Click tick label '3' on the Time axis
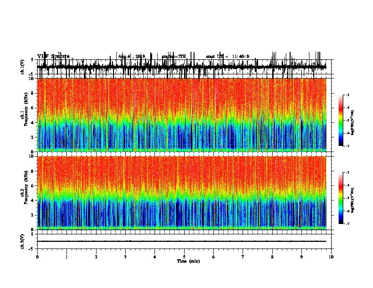The width and height of the screenshot is (373, 288). (x=125, y=257)
